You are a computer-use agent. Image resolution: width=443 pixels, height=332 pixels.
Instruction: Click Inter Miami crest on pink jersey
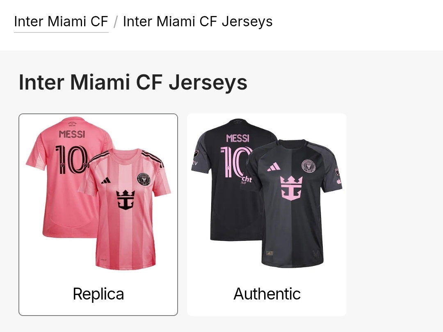pyautogui.click(x=144, y=179)
